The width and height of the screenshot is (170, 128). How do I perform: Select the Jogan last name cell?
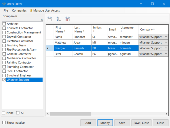pyautogui.click(x=82, y=43)
